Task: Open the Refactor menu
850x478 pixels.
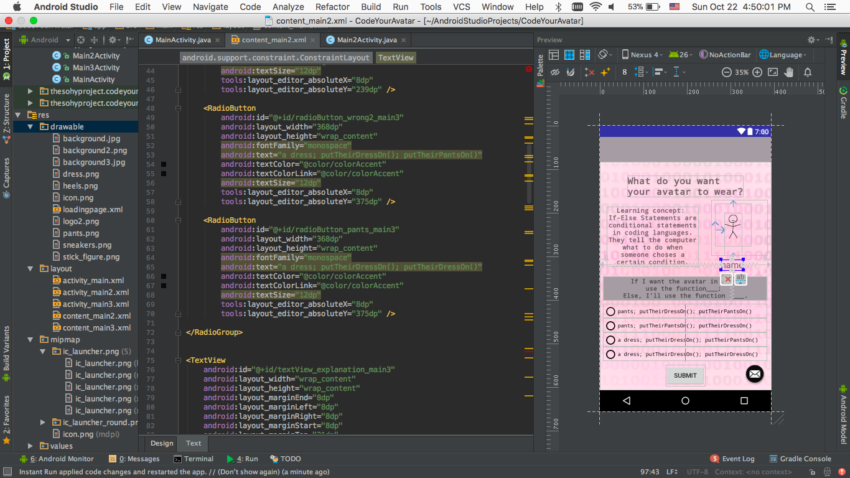Action: coord(332,7)
